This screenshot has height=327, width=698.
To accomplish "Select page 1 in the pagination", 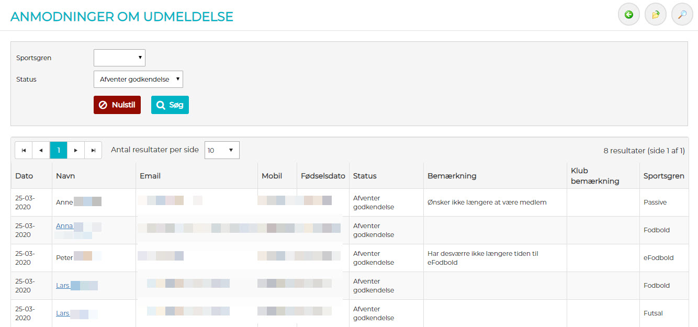I will coord(59,150).
